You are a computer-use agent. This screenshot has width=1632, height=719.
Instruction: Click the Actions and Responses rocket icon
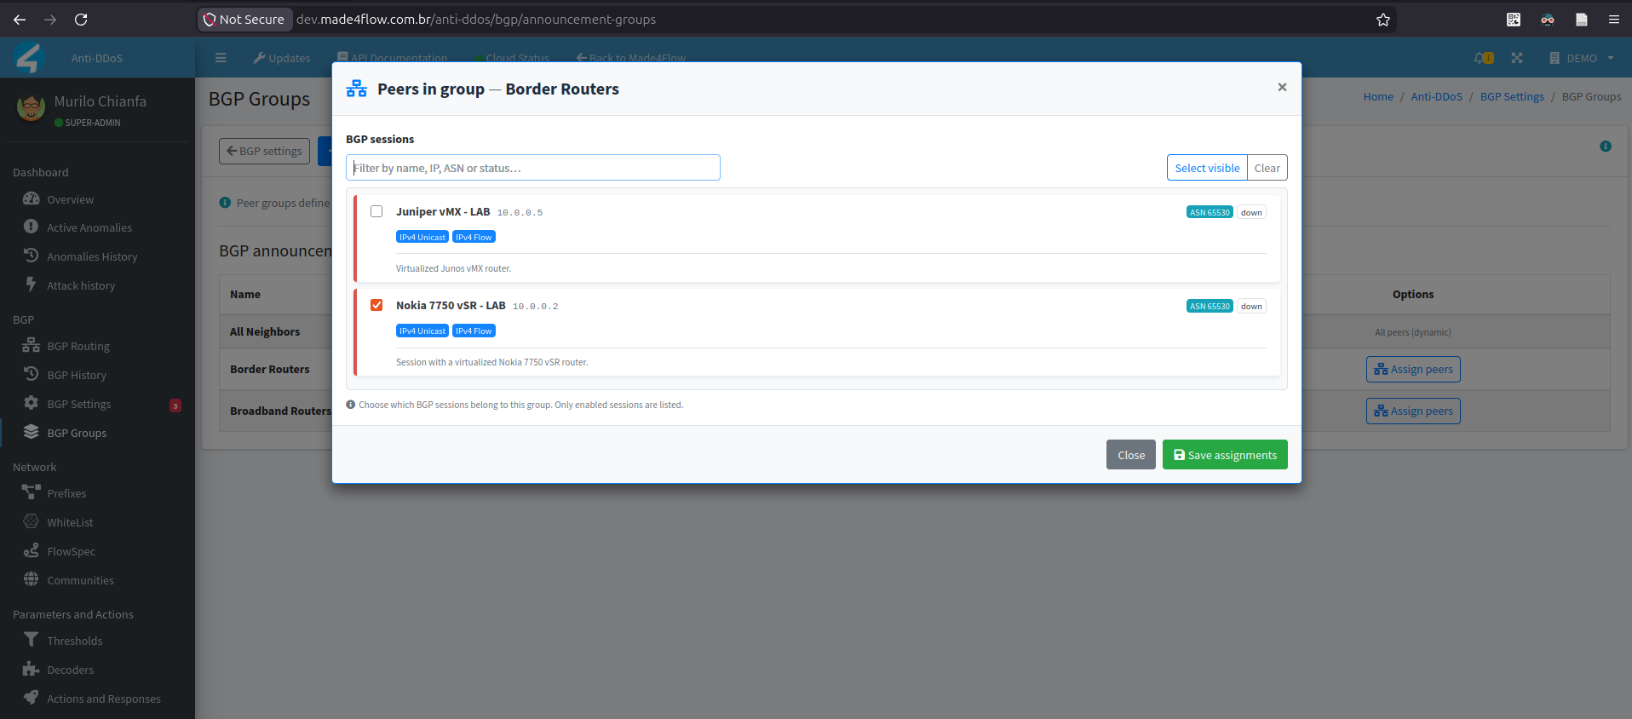tap(32, 698)
